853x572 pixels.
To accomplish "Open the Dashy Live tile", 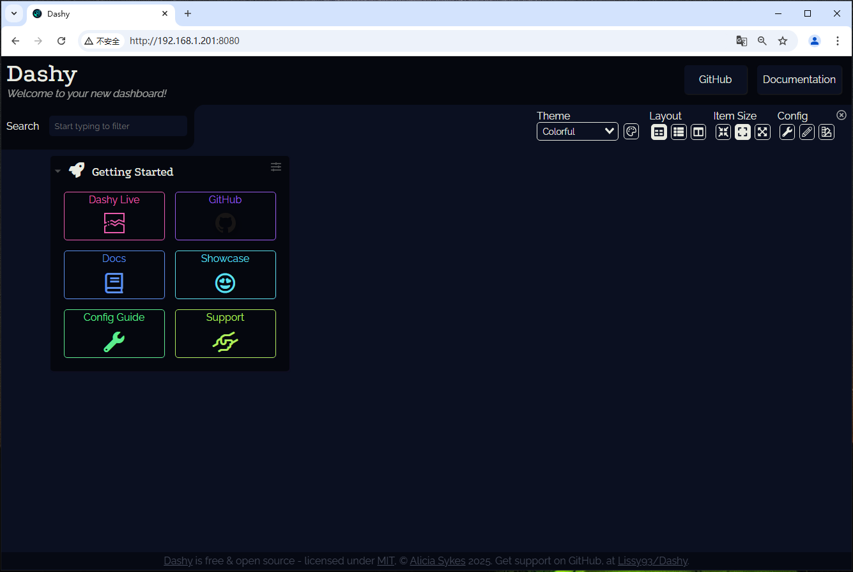I will point(114,216).
